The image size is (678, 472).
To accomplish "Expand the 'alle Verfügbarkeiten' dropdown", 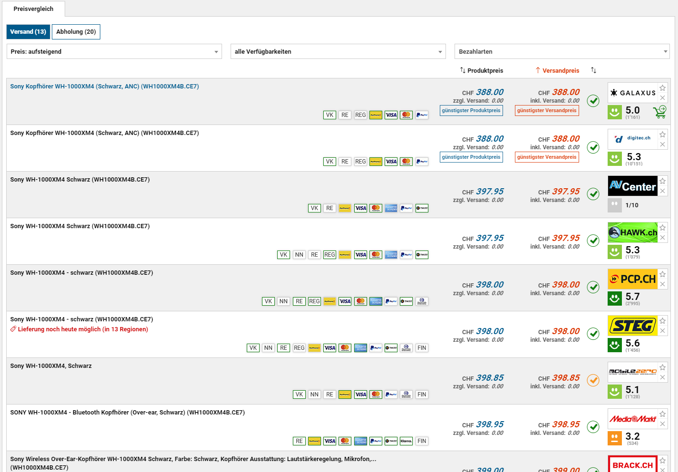I will [338, 51].
